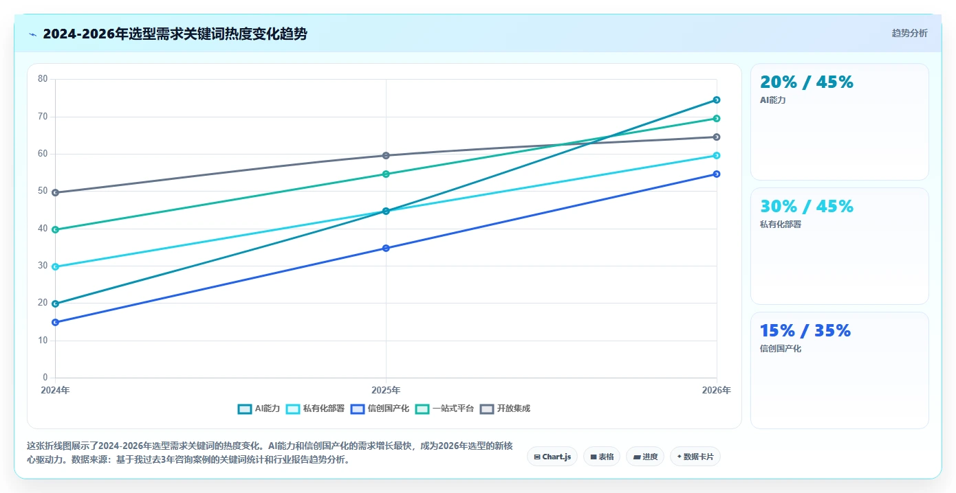Click the 表格 tag button
956x493 pixels.
[x=602, y=457]
